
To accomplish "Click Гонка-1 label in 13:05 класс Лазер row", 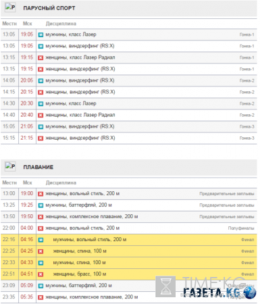I will tap(246, 34).
